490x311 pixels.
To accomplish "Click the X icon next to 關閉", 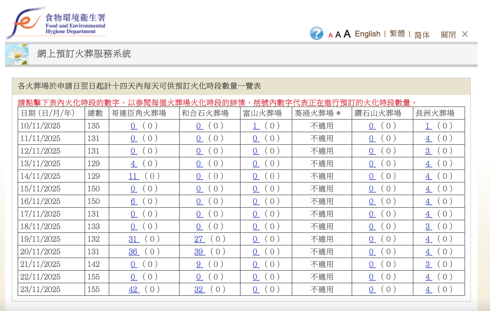I will point(465,34).
